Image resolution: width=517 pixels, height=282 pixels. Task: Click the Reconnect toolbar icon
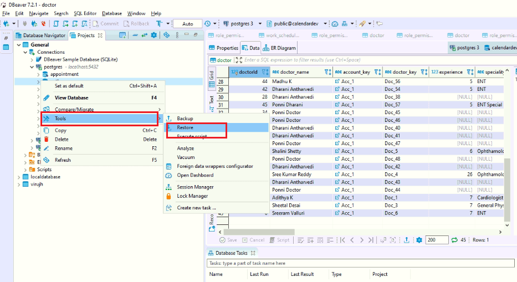(34, 24)
